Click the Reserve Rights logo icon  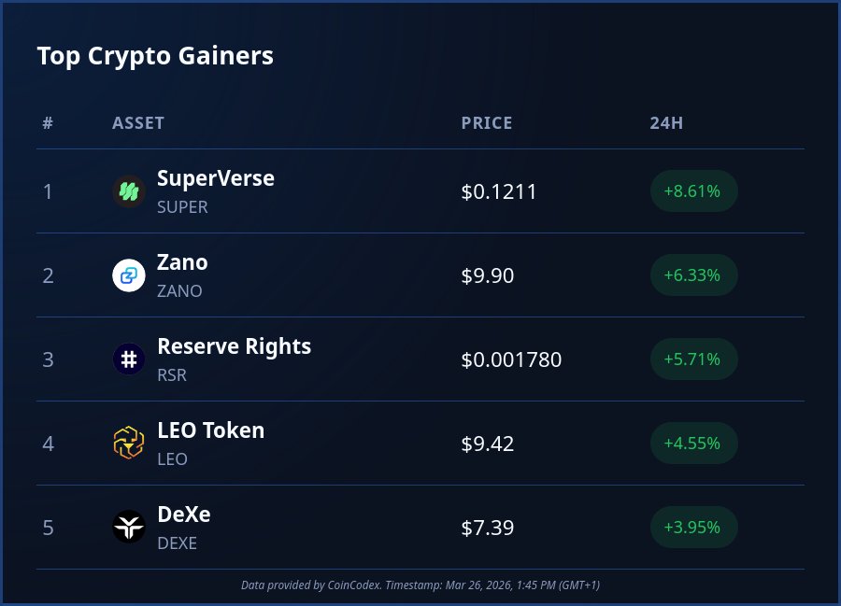coord(129,359)
